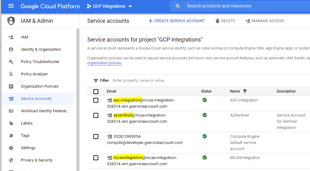Image resolution: width=310 pixels, height=171 pixels.
Task: Click the IAM & Admin shield icon
Action: [11, 21]
